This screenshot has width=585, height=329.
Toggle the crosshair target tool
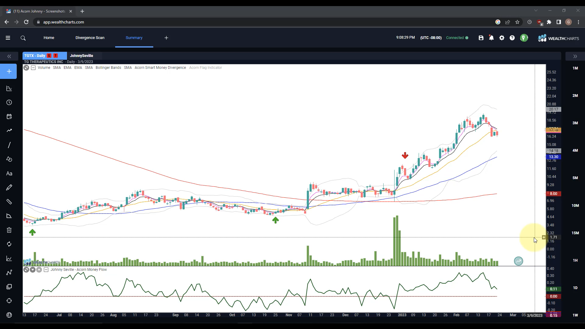pyautogui.click(x=9, y=301)
